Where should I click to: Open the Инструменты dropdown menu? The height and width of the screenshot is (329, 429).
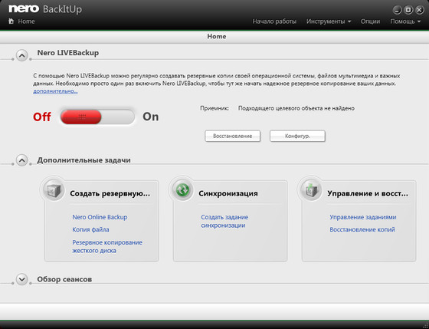coord(329,21)
